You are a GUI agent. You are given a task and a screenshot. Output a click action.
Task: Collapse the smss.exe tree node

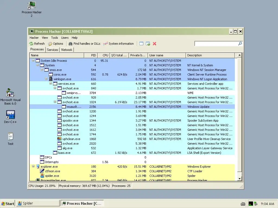(42, 70)
